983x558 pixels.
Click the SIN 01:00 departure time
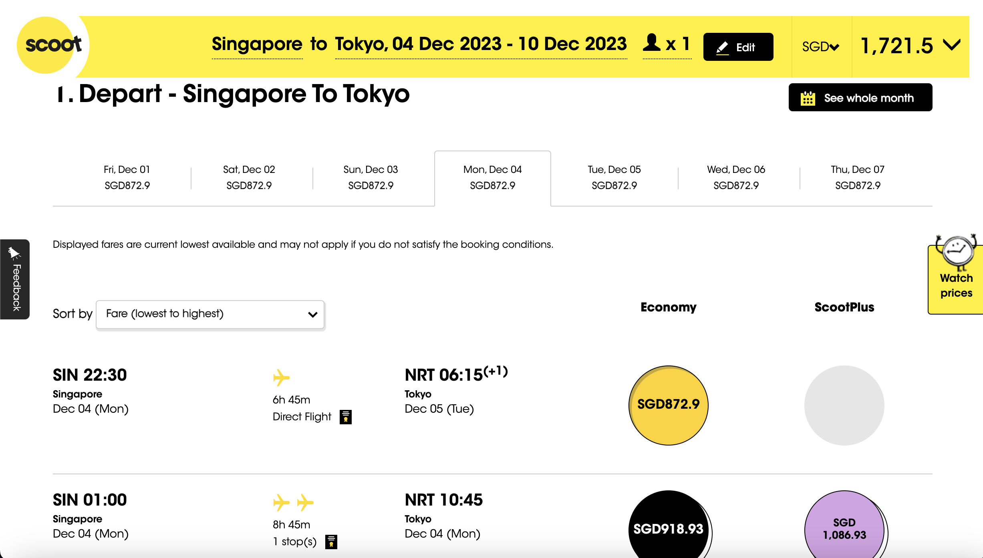tap(90, 500)
